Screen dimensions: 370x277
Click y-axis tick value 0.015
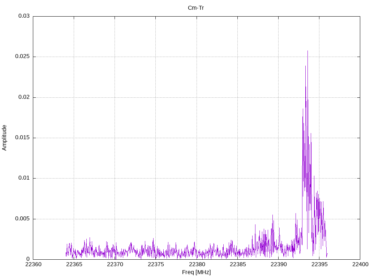22,137
